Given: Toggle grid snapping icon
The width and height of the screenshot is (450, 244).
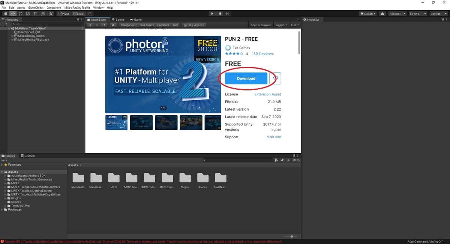Looking at the screenshot, I should (x=90, y=14).
